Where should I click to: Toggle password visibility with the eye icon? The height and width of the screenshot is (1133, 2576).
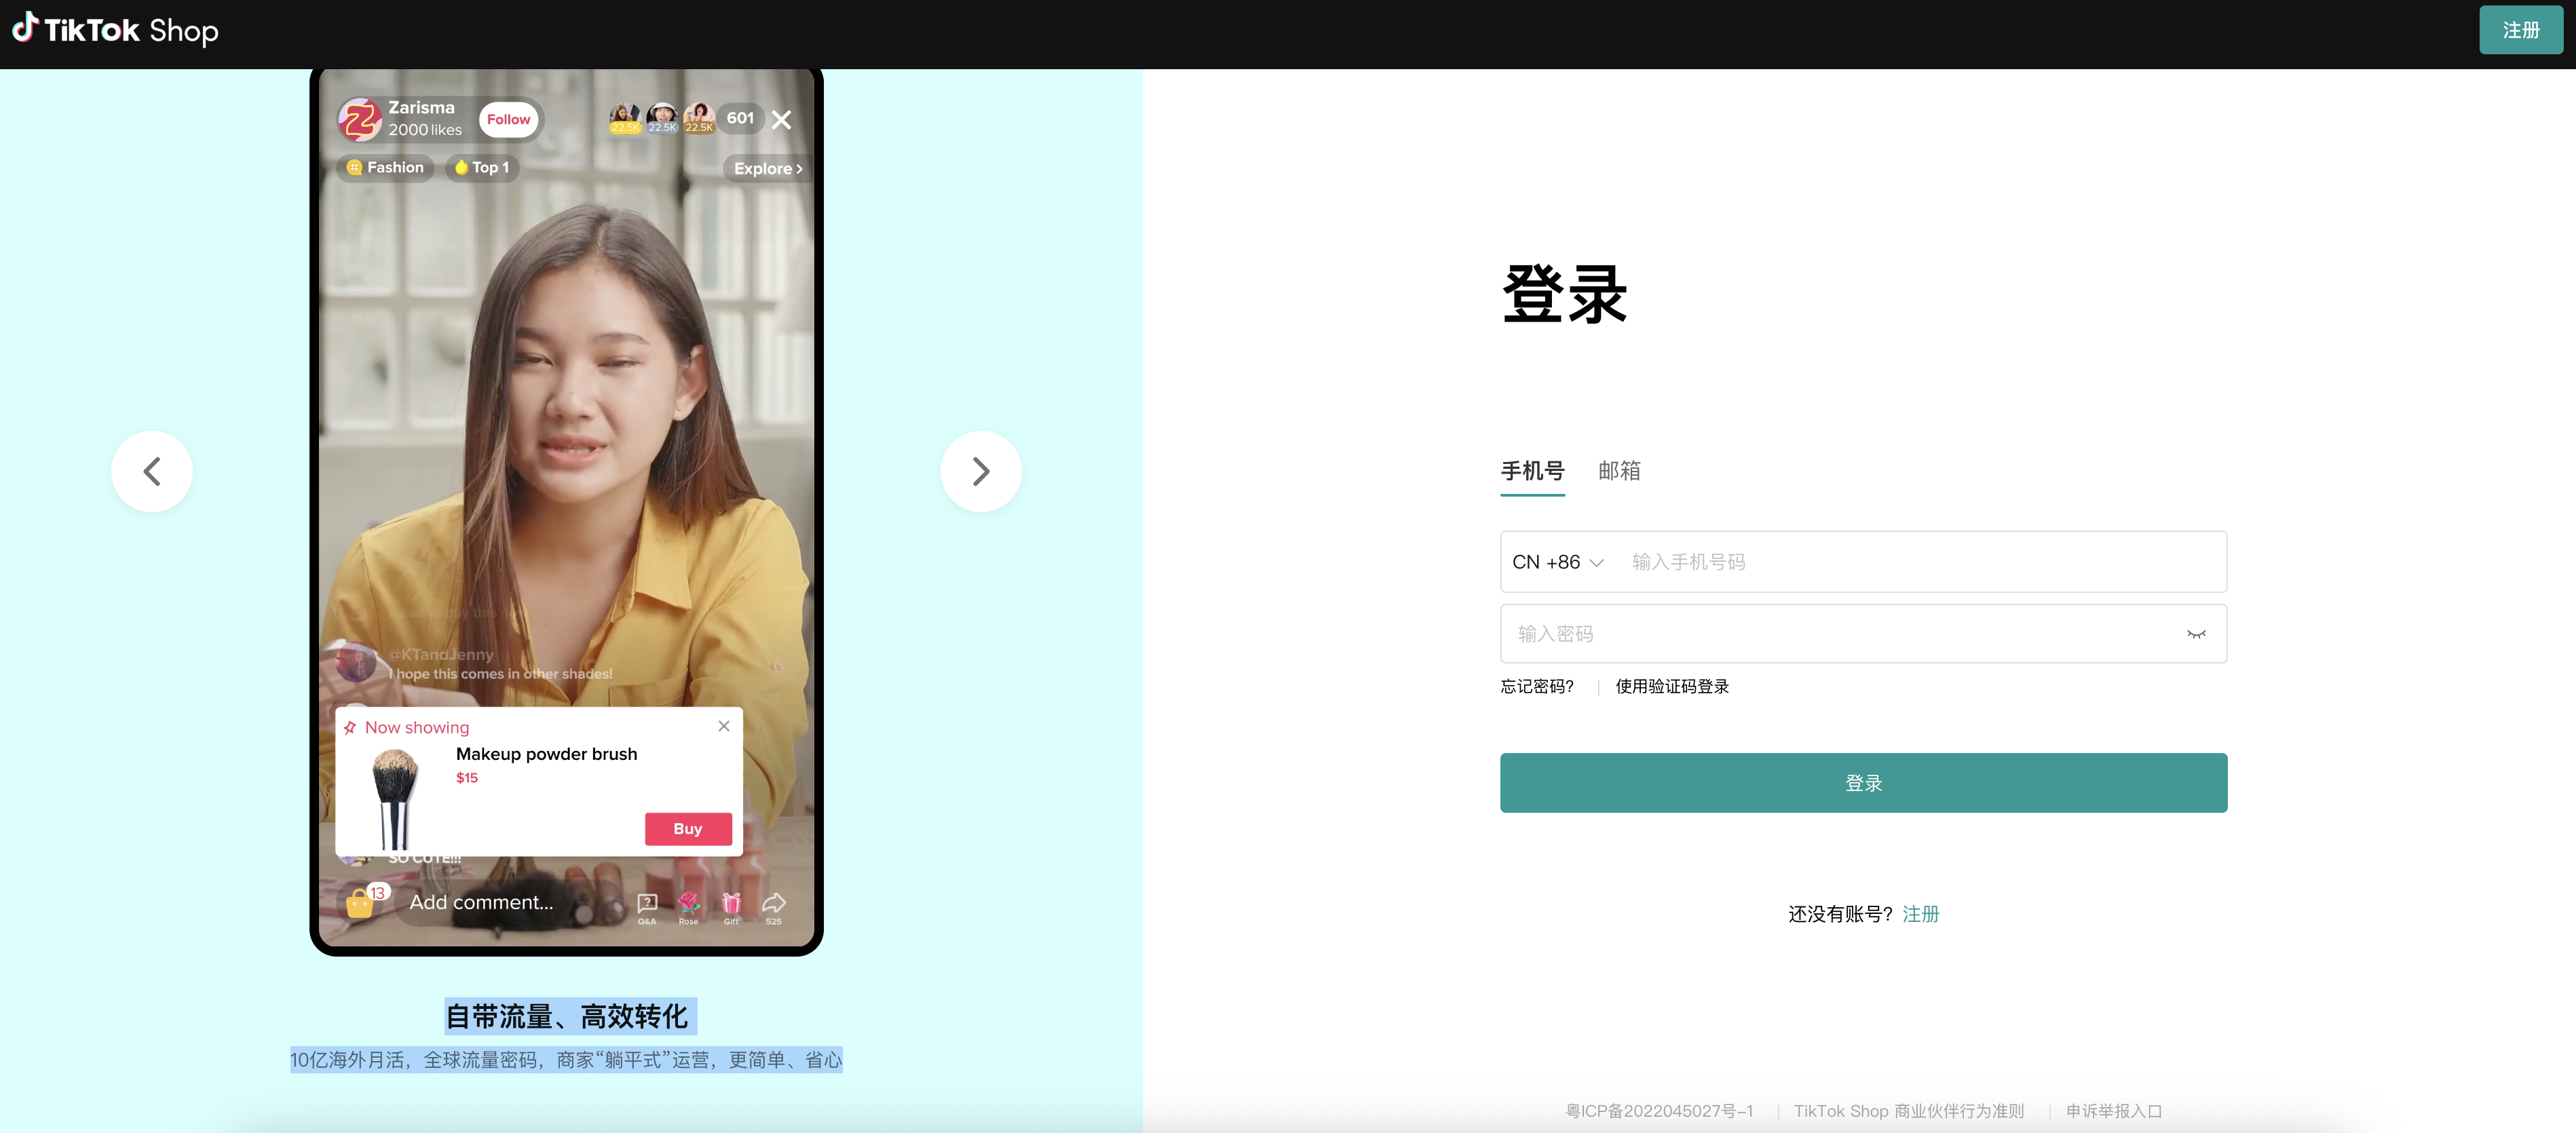coord(2196,634)
